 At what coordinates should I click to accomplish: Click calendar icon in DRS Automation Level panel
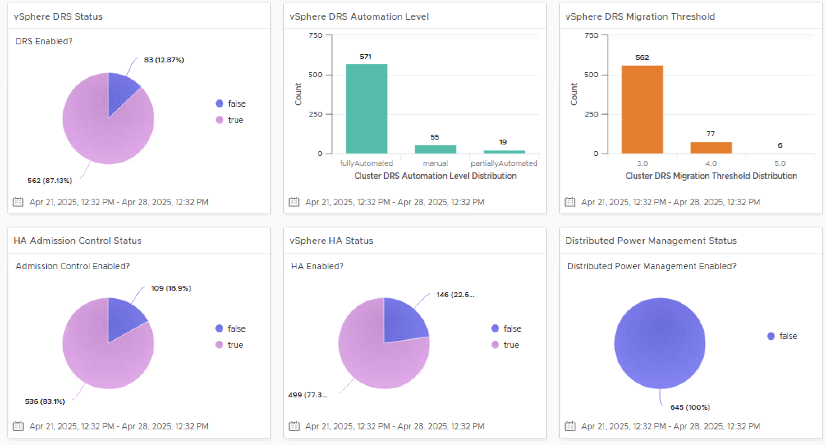tap(294, 202)
